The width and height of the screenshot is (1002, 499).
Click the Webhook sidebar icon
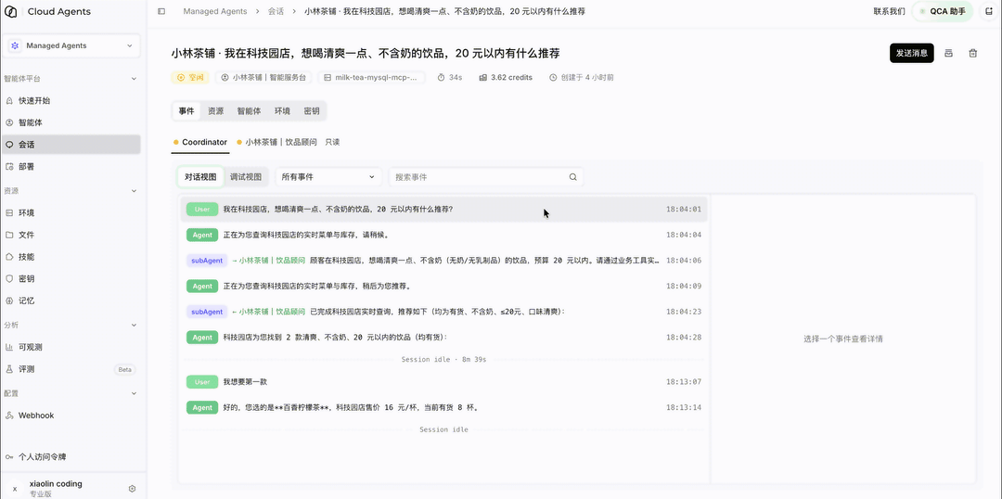(x=9, y=416)
